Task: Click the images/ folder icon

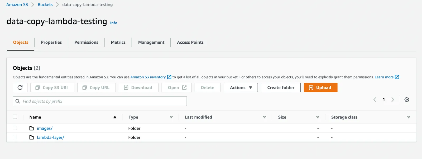Action: click(32, 128)
